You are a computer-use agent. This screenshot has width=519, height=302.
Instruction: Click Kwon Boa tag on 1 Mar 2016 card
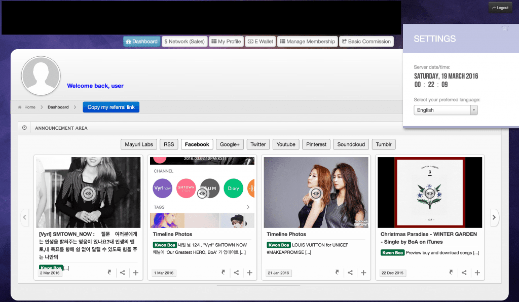(x=165, y=245)
